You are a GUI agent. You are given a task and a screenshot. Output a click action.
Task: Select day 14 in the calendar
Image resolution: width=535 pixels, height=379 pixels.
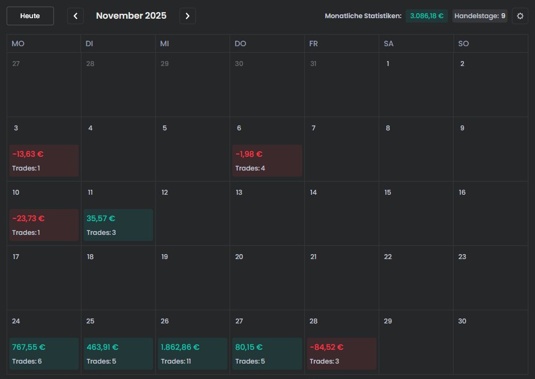point(342,213)
